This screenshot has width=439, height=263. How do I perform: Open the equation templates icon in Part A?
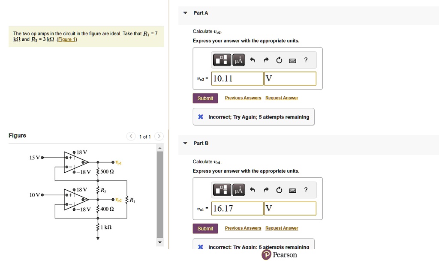coord(222,60)
